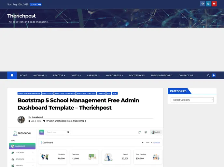Viewport: 224px width, 167px height.
Task: Click the date Sun. Aug 10th, 2025
Action: (x=18, y=5)
